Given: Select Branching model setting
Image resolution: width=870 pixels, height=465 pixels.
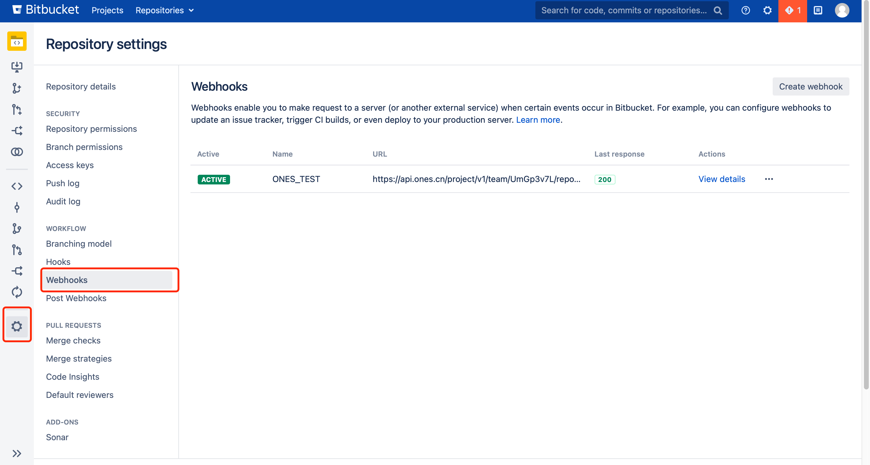Looking at the screenshot, I should 79,244.
